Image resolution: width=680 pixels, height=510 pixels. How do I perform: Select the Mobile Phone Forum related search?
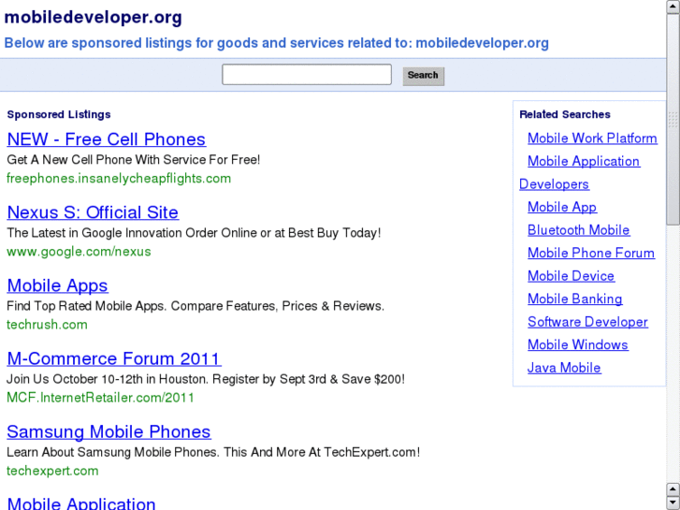pyautogui.click(x=590, y=253)
